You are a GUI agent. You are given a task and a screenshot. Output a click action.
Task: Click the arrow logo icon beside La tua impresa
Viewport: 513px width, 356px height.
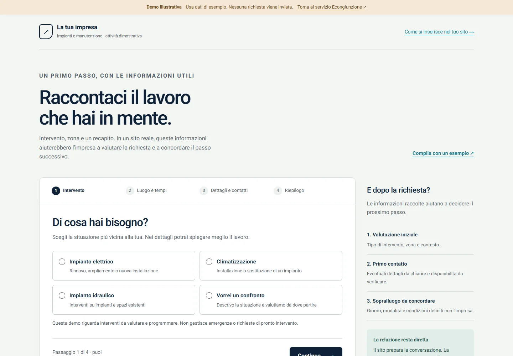pyautogui.click(x=46, y=32)
